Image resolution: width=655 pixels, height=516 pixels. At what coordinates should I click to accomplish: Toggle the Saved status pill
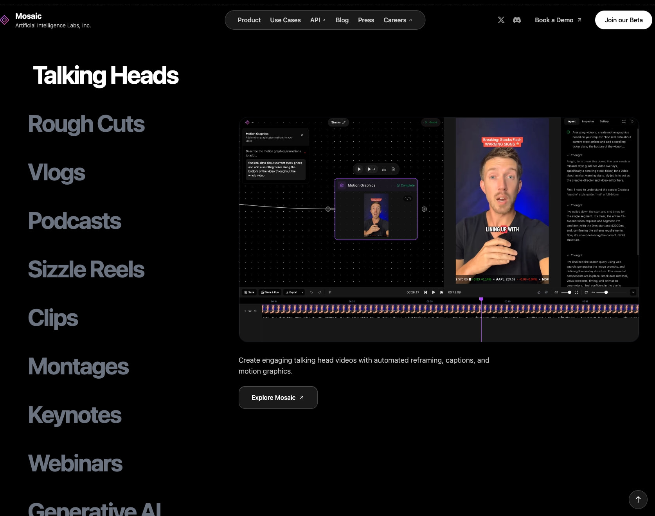tap(431, 122)
